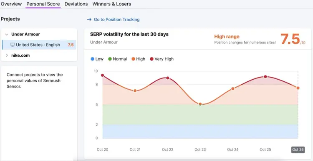Click the 7.5 score in the project row
Viewport: 313px width, 161px height.
point(71,45)
